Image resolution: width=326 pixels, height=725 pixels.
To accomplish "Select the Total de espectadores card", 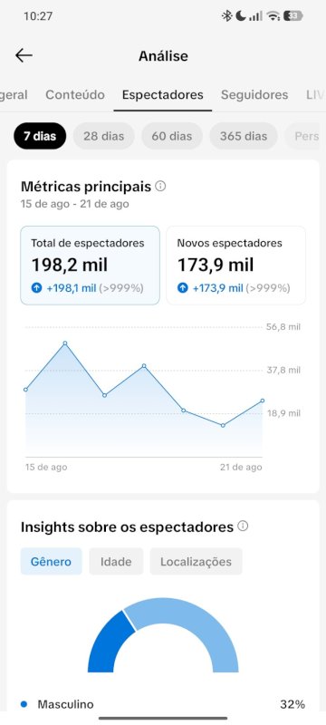I will point(90,266).
